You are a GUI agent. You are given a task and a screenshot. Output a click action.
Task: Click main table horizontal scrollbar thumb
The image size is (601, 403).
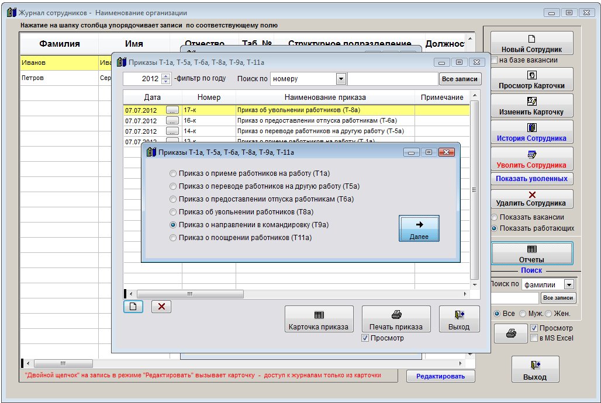pyautogui.click(x=63, y=363)
